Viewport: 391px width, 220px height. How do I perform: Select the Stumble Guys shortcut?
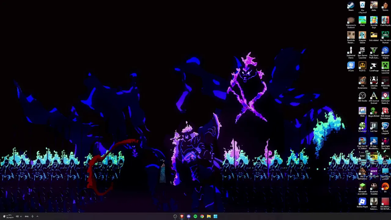[374, 23]
